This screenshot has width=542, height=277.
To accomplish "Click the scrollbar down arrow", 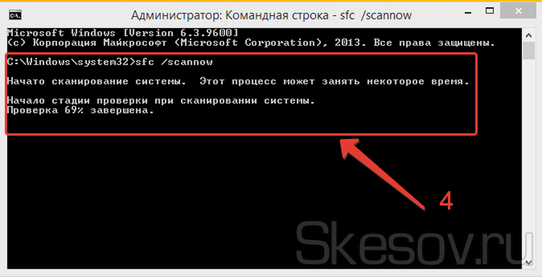I will [x=528, y=263].
